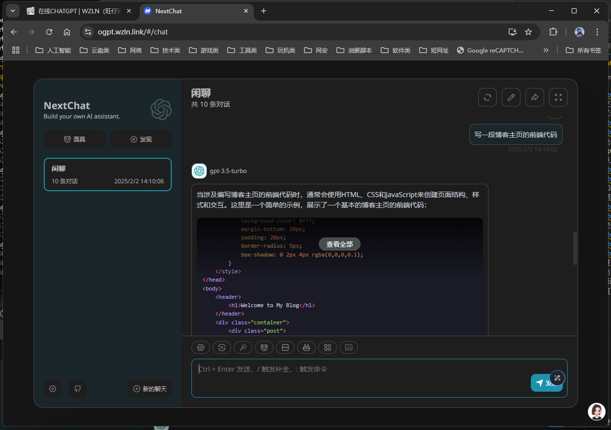The image size is (611, 430).
Task: Open the 技术类 bookmark folder
Action: coord(165,50)
